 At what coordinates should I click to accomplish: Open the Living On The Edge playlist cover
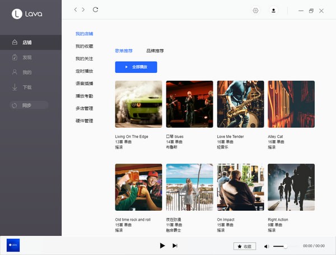click(138, 104)
